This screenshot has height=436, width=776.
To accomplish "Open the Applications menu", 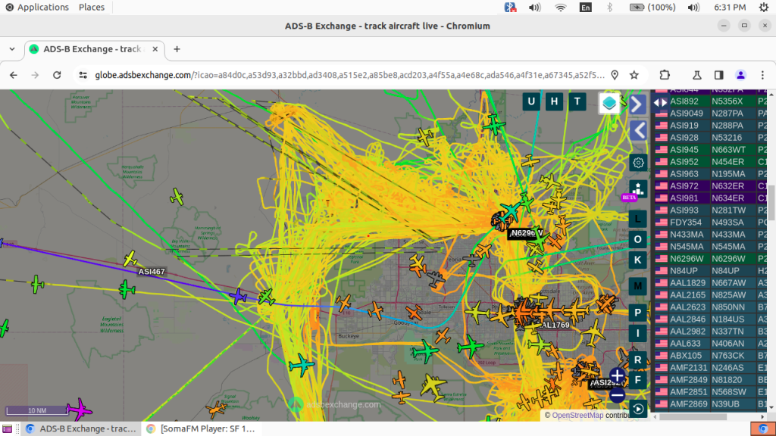I will [x=37, y=7].
